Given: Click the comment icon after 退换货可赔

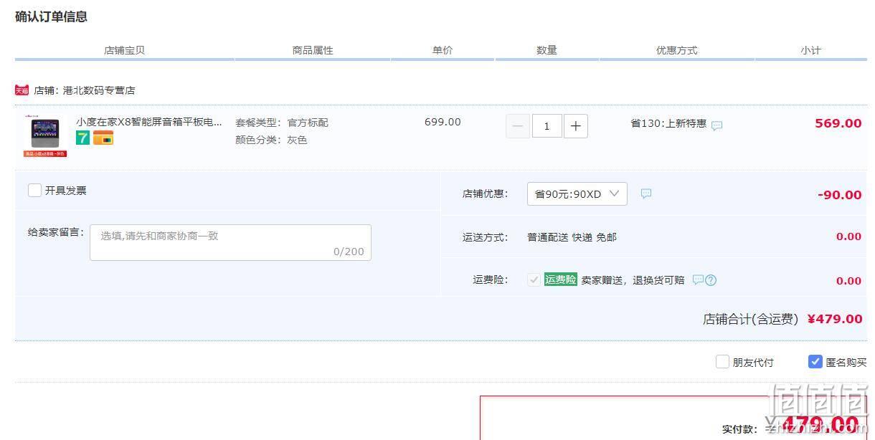Looking at the screenshot, I should pos(697,279).
